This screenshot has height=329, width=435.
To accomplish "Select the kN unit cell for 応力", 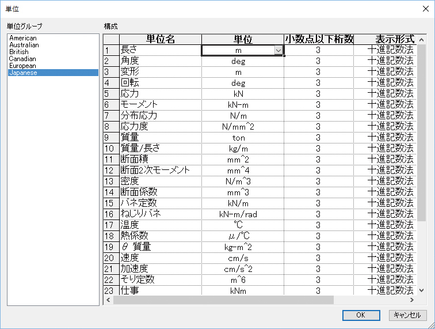I will pos(243,94).
